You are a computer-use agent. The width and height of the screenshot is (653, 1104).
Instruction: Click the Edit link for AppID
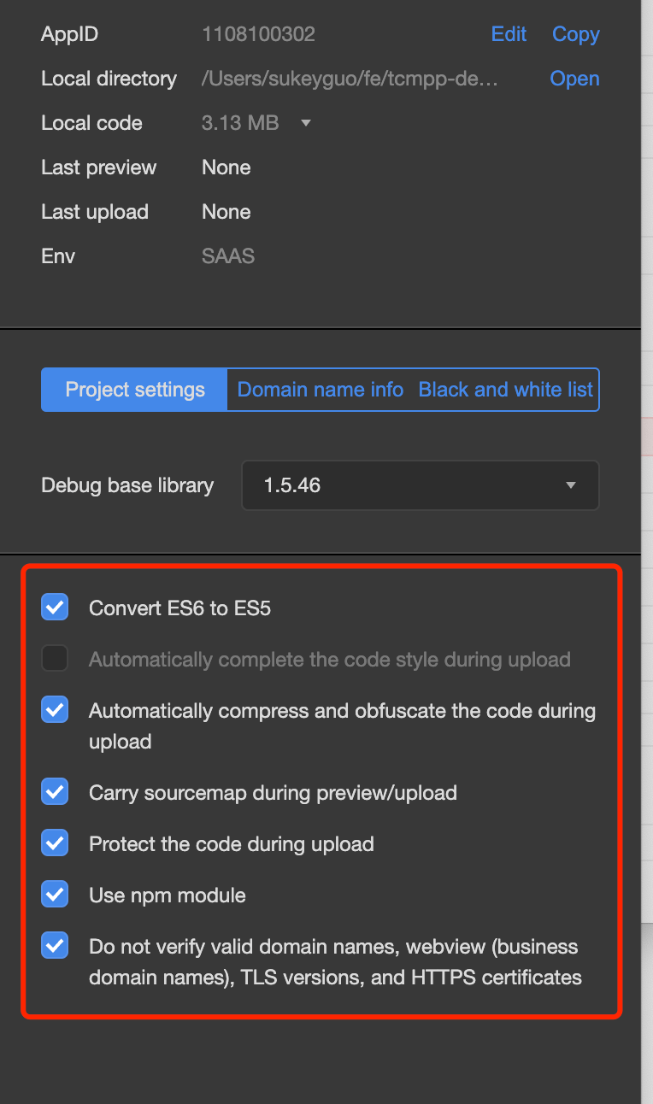[x=509, y=34]
